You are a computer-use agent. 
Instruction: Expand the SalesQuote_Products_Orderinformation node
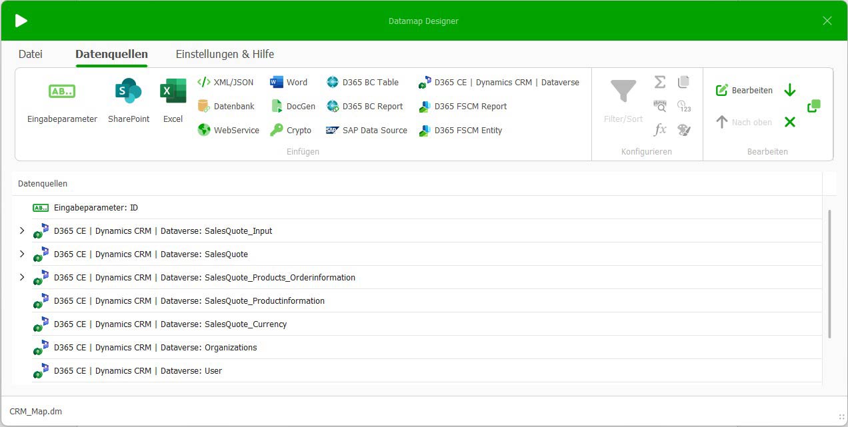21,277
